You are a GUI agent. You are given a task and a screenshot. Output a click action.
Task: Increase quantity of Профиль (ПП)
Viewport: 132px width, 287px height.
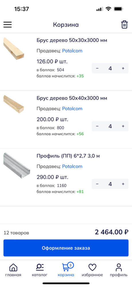(x=123, y=184)
